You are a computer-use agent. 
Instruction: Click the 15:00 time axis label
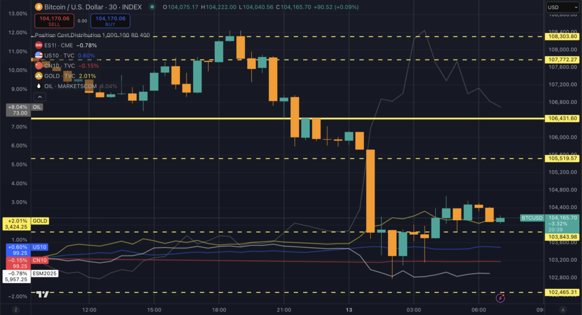coord(154,310)
